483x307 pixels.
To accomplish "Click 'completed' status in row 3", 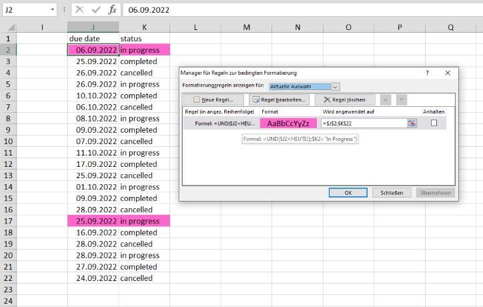I will 144,61.
